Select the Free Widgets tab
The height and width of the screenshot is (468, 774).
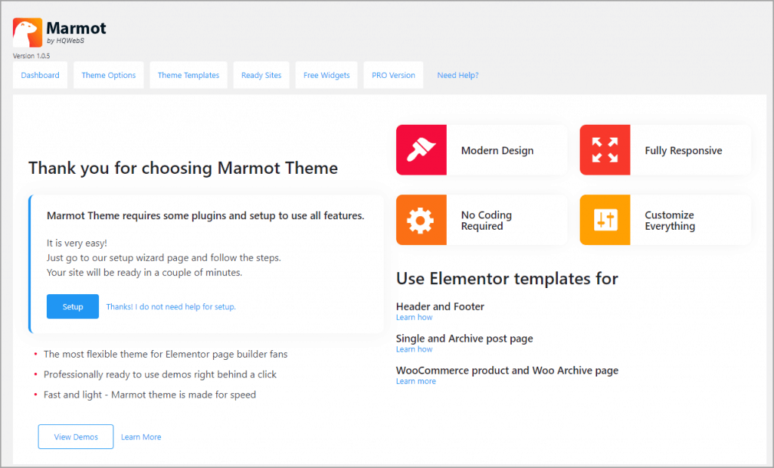point(327,76)
